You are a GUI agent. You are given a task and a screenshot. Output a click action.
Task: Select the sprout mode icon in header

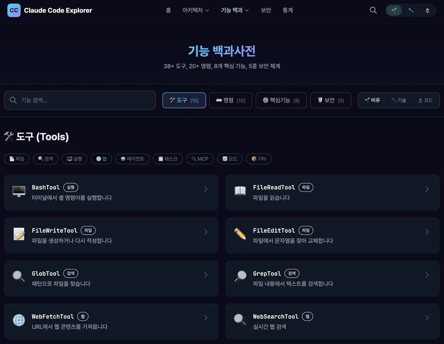pos(394,10)
